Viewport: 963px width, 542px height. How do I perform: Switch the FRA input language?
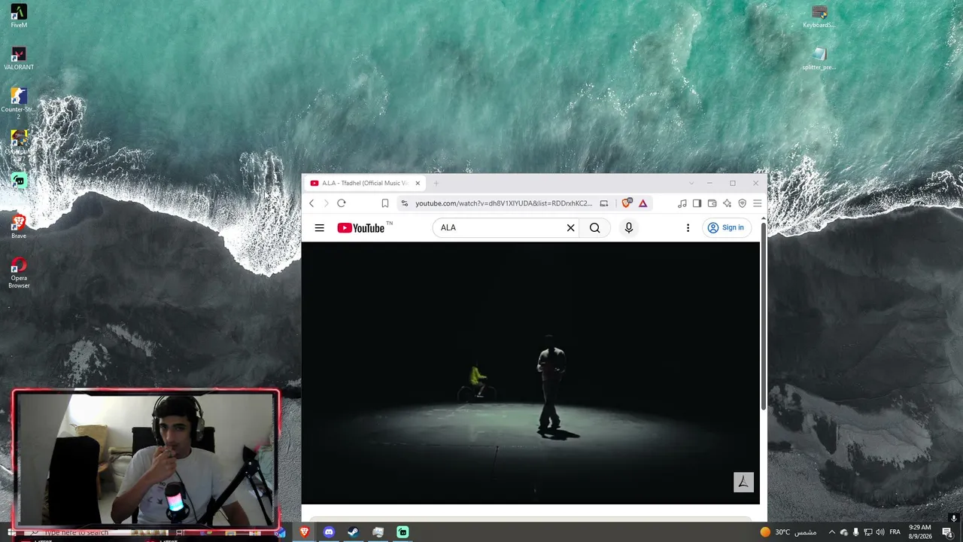click(x=895, y=532)
